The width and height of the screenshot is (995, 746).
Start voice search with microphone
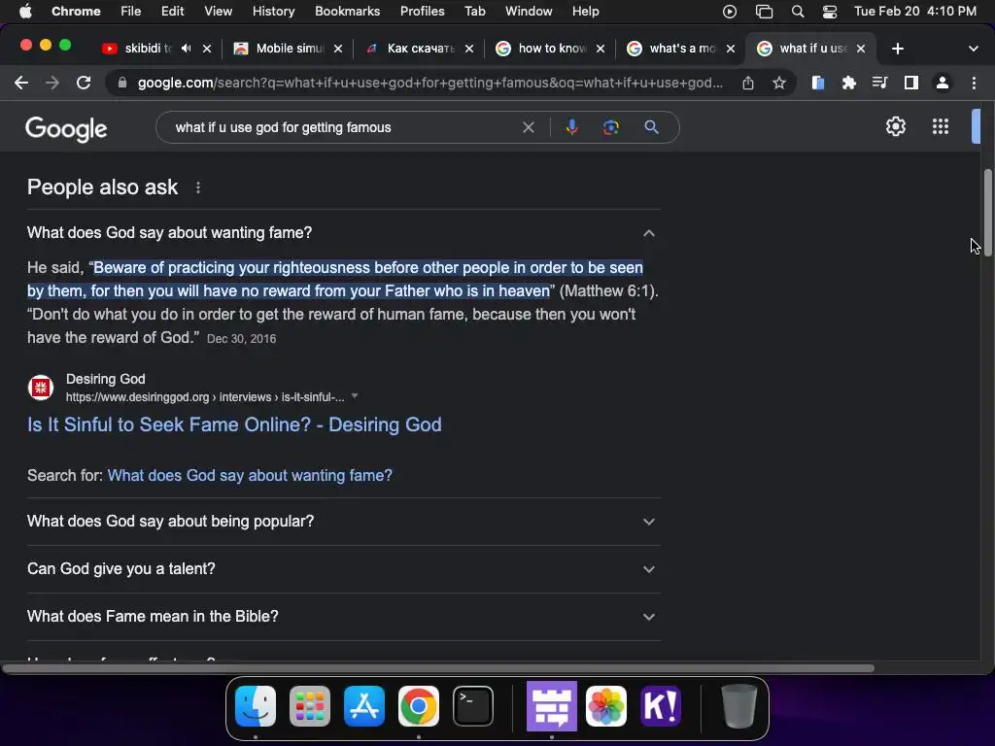pyautogui.click(x=571, y=127)
